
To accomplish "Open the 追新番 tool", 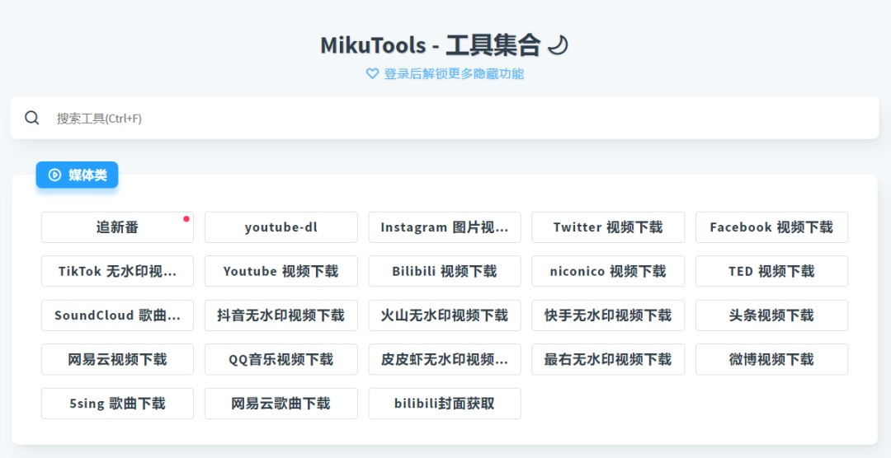I will click(x=117, y=227).
